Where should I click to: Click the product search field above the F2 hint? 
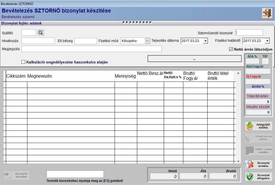point(75,174)
